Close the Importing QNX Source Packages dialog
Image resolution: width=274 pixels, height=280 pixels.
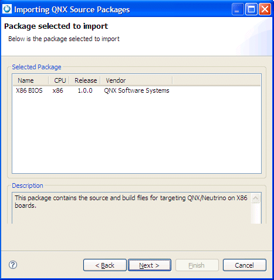click(x=265, y=9)
